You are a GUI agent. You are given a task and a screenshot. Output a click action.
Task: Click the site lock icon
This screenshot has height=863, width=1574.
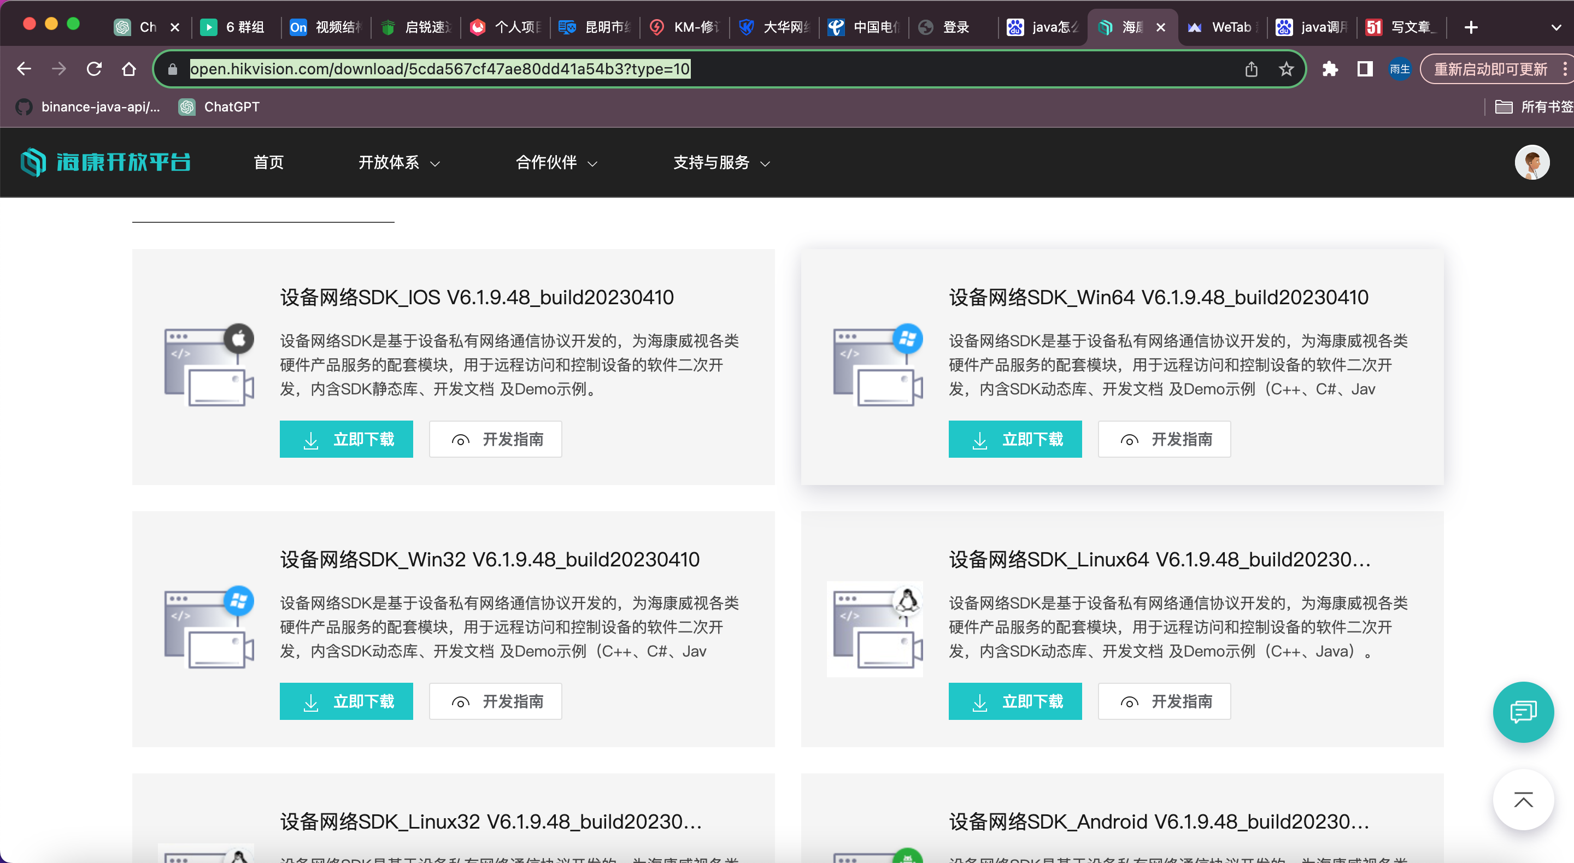point(172,69)
